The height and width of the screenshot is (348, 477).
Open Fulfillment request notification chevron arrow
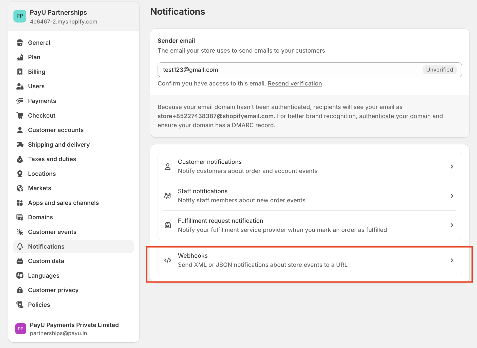pos(452,225)
